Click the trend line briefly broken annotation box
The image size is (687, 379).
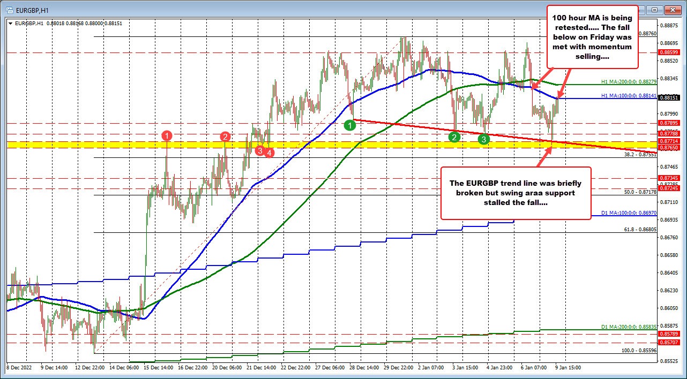click(515, 193)
